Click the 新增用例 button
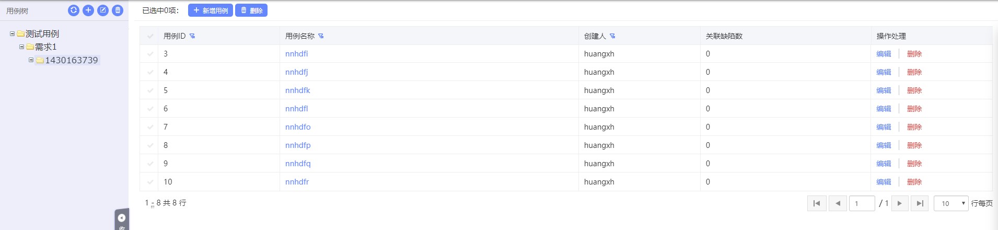The image size is (998, 230). [x=211, y=10]
